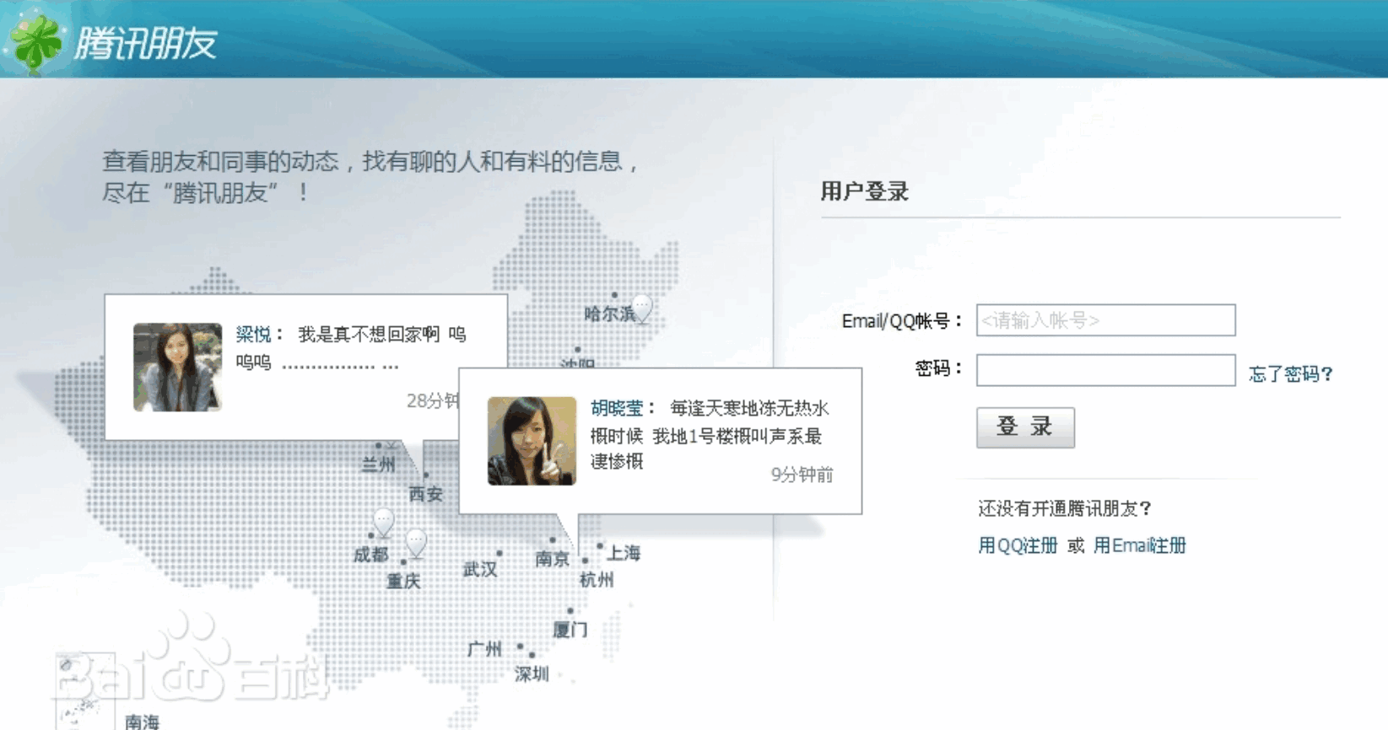1388x730 pixels.
Task: Click 梁悦's profile photo
Action: tap(177, 367)
